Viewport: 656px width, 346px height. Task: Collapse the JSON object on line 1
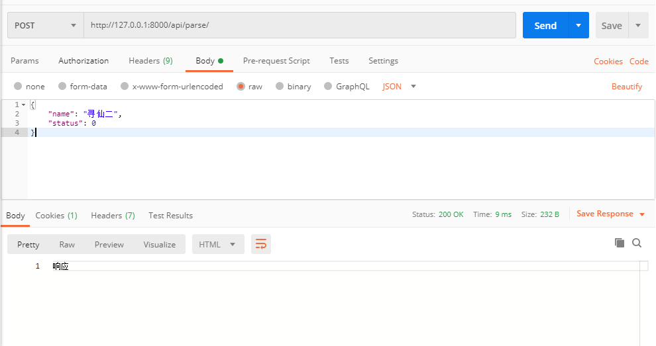[x=23, y=105]
